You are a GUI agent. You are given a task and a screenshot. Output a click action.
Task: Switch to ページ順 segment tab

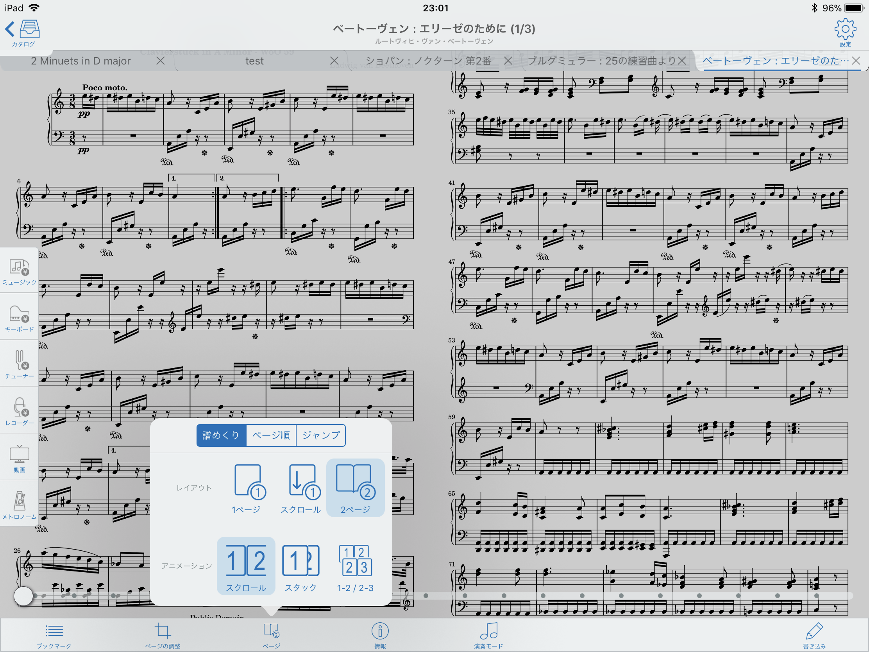[271, 435]
